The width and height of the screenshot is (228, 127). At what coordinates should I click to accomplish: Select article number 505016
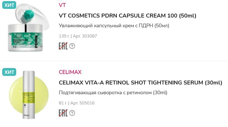[x=87, y=103]
